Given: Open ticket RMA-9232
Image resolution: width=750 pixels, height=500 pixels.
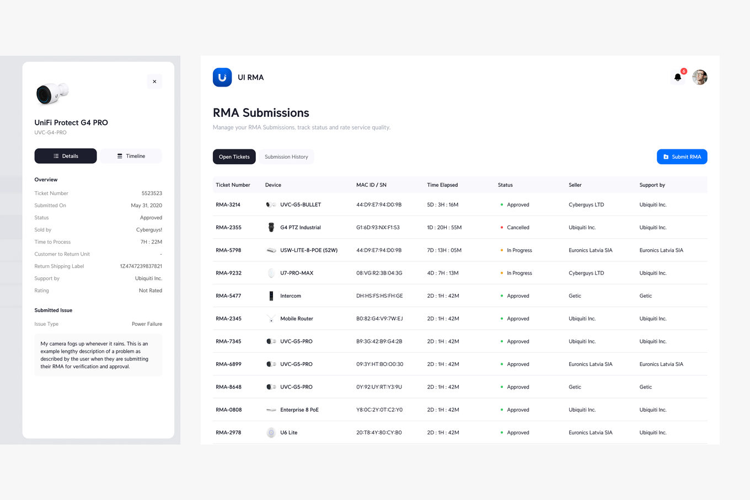Looking at the screenshot, I should click(x=228, y=273).
